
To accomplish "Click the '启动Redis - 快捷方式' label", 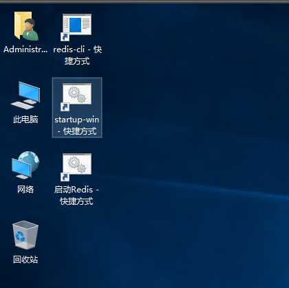I will [x=76, y=195].
